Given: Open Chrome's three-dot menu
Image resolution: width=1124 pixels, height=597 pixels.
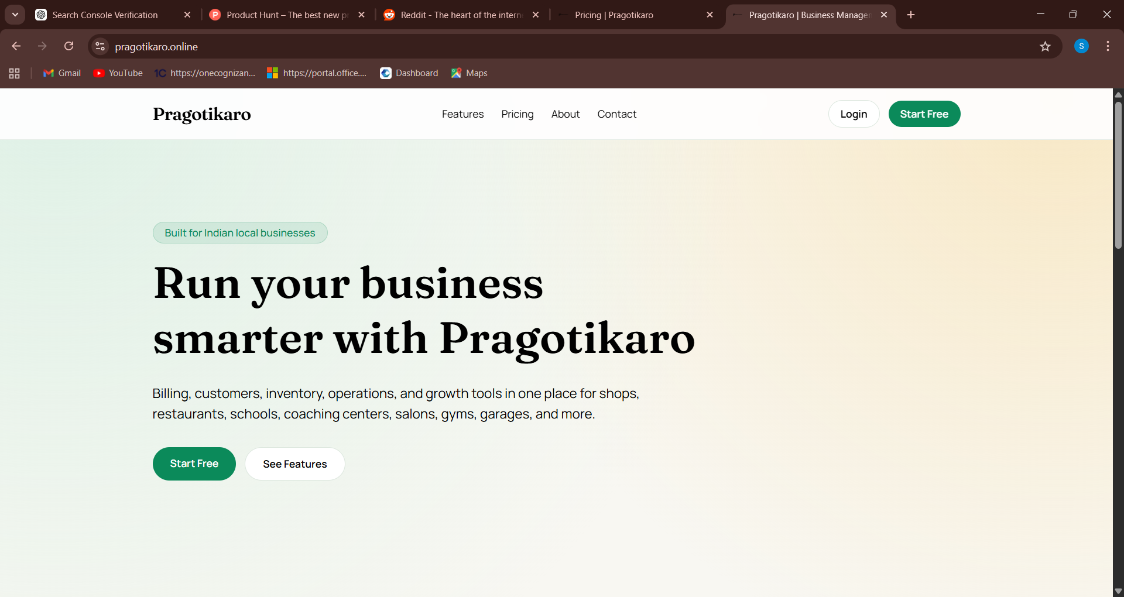Looking at the screenshot, I should pyautogui.click(x=1108, y=46).
